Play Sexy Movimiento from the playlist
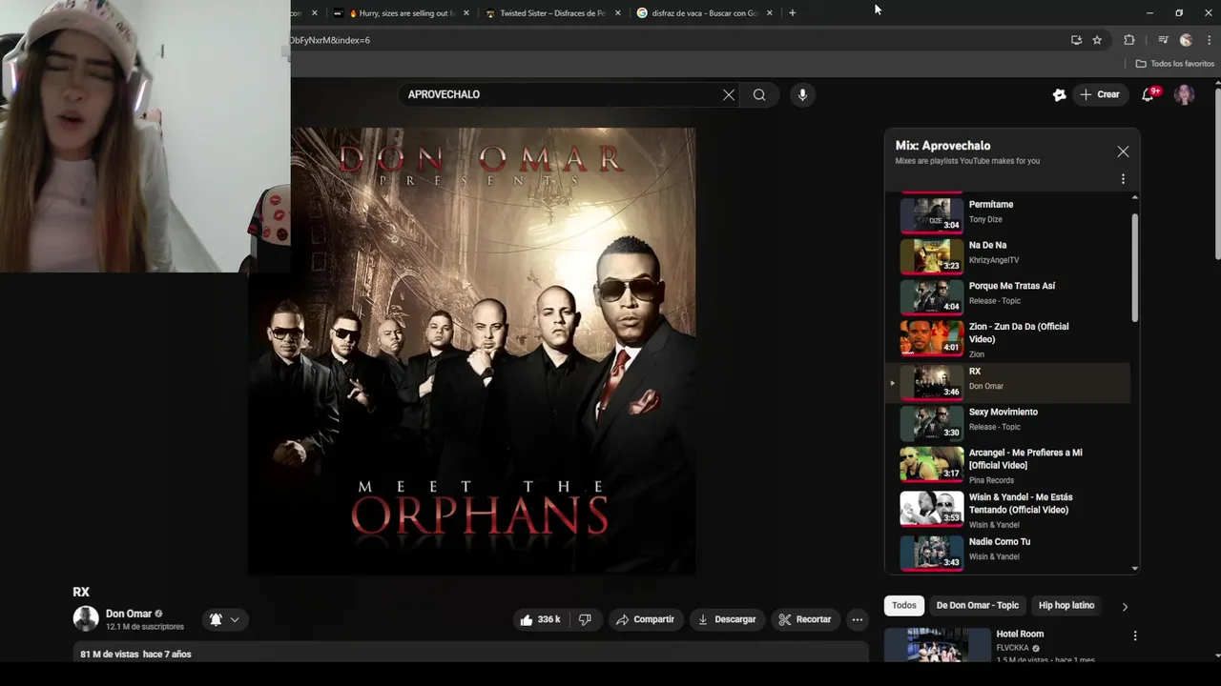 pos(1008,423)
